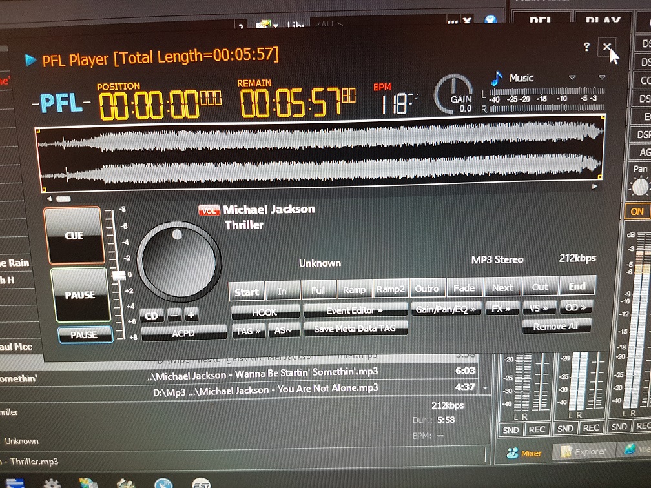Toggle REC on the leftmost mixer channel

(x=537, y=429)
